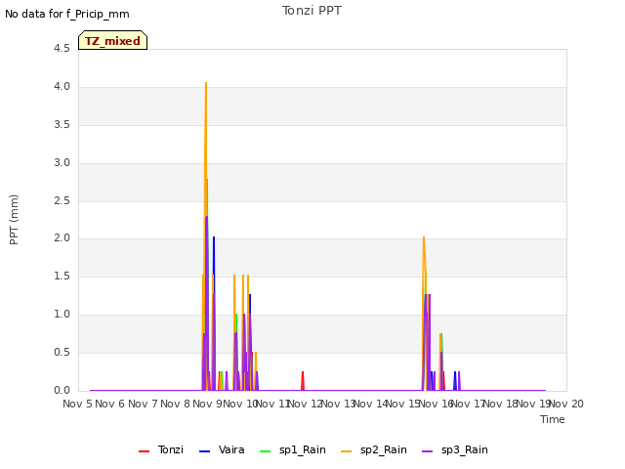Click the 4.5 y-axis tick label
The height and width of the screenshot is (469, 625).
tap(62, 48)
